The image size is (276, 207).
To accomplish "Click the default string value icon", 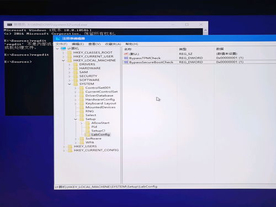I will [x=126, y=54].
